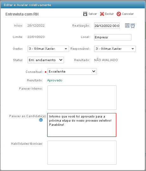Click the Local field containing Empresa
The width and height of the screenshot is (146, 171).
(x=113, y=37)
